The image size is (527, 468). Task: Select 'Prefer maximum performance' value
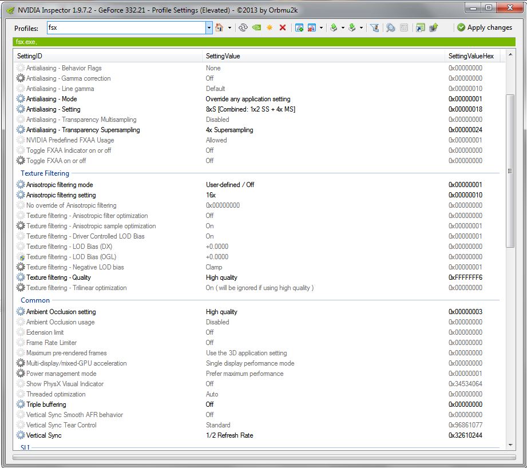[x=245, y=373]
